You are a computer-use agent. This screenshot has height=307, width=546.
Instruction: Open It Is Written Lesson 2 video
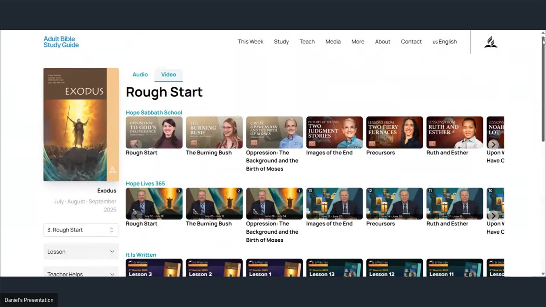(214, 268)
